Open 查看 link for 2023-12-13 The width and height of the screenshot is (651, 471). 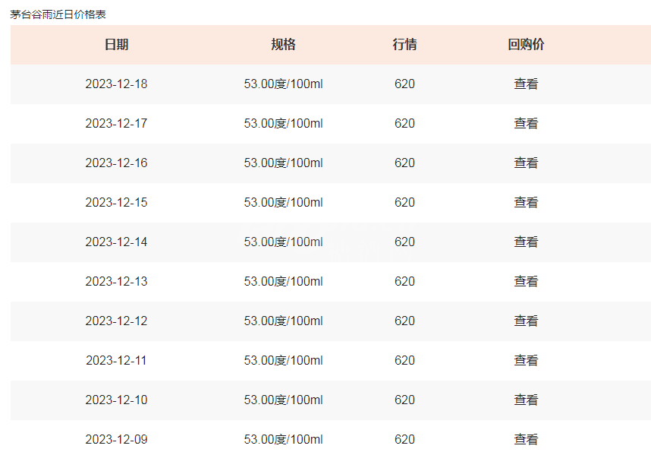pos(526,281)
